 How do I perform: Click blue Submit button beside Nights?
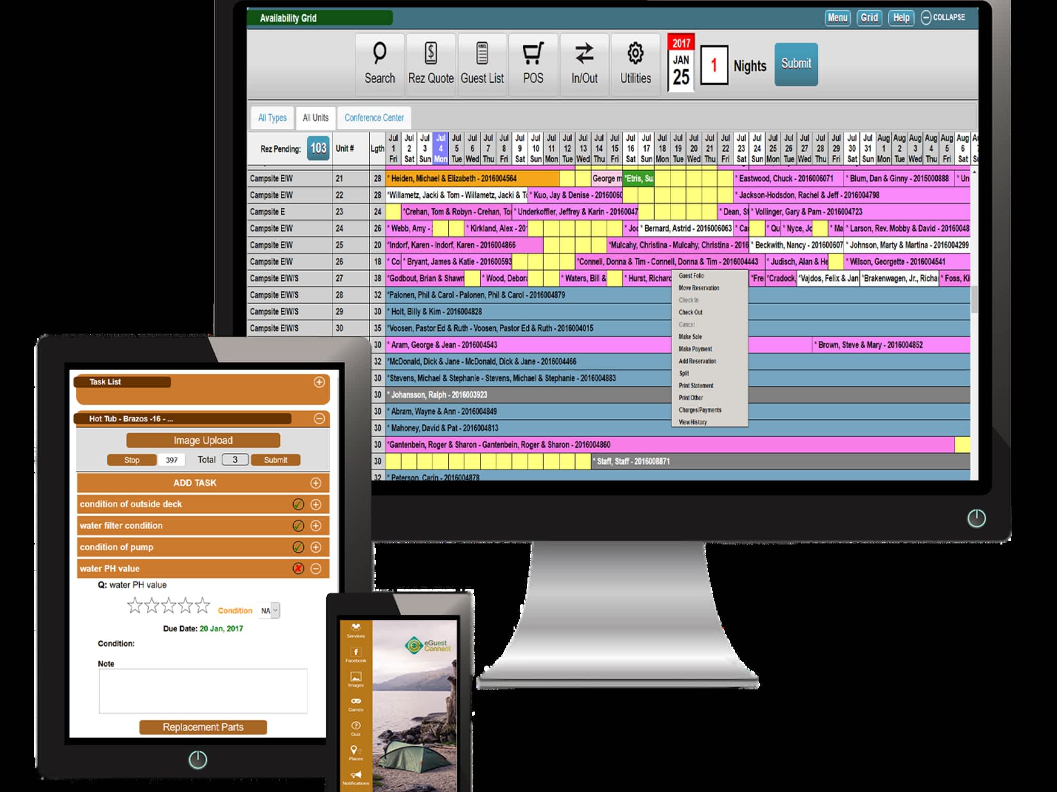795,64
